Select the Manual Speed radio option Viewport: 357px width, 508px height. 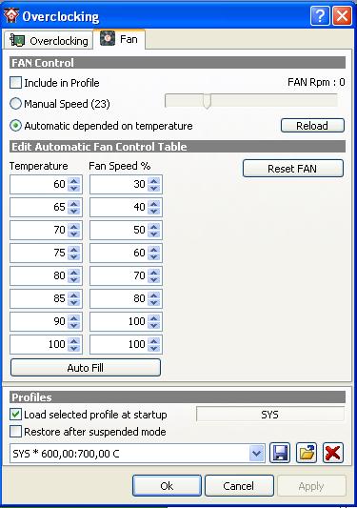(15, 104)
